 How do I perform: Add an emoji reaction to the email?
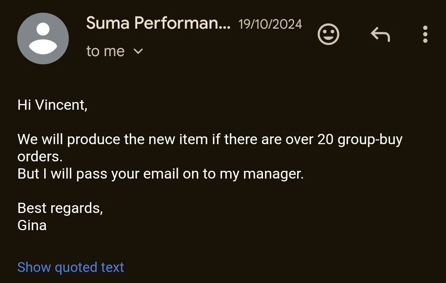[328, 34]
